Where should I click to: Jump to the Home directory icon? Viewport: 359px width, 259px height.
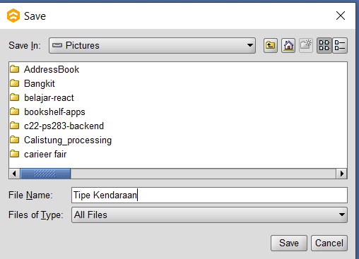(288, 45)
